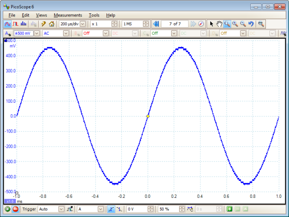Click the zoom out magnifier icon
Image resolution: width=289 pixels, height=217 pixels.
click(x=243, y=24)
